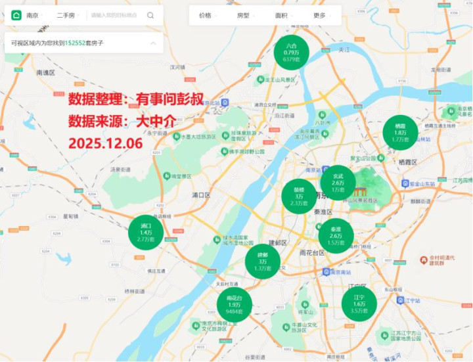Screen dimensions: 473x362
Task: Select the 江宁 district bubble
Action: pos(359,304)
